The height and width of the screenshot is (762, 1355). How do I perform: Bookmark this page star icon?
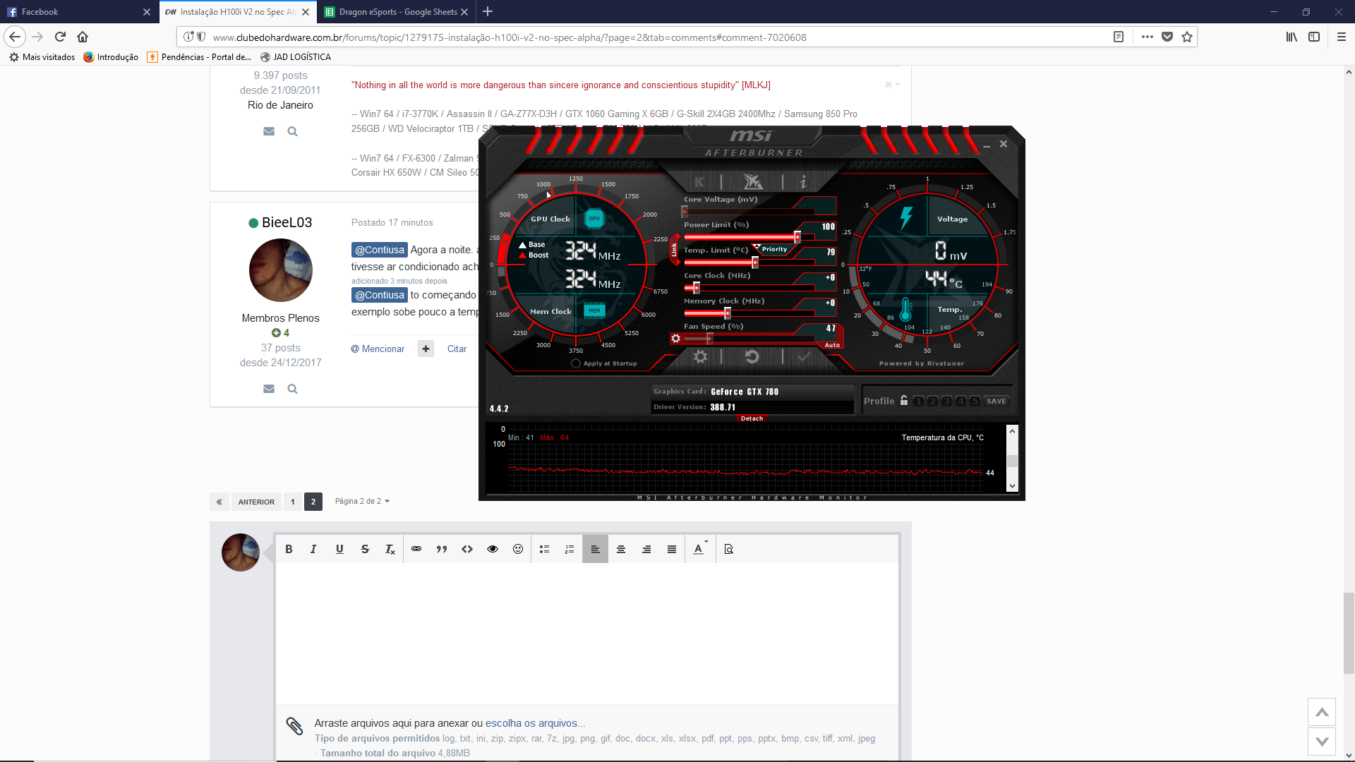pyautogui.click(x=1187, y=37)
